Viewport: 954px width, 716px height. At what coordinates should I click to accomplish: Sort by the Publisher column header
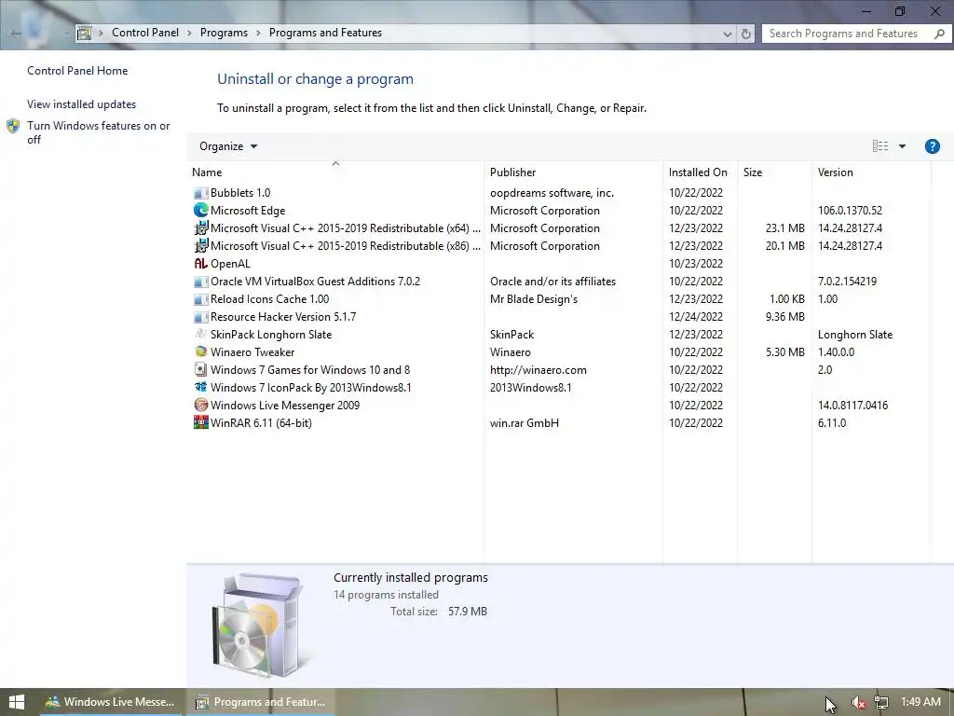coord(573,172)
